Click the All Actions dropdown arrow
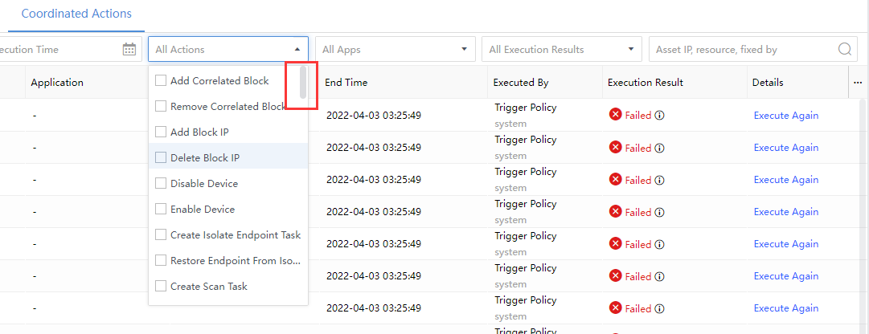This screenshot has width=869, height=334. (297, 49)
